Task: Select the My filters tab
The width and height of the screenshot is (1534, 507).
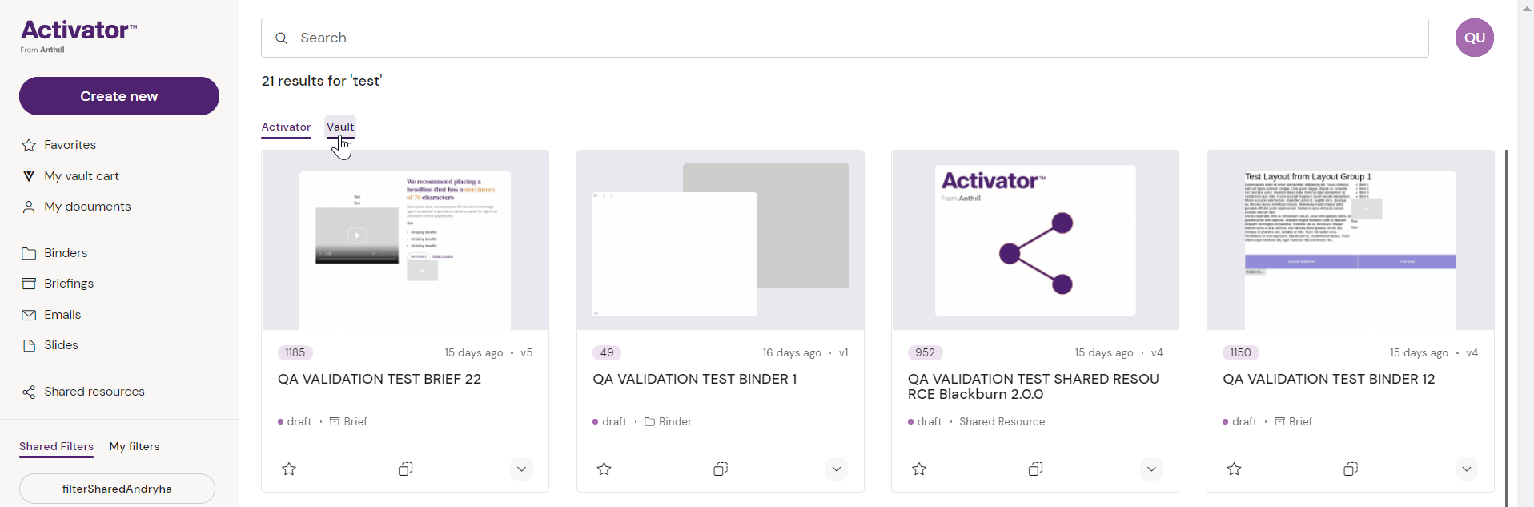Action: tap(135, 446)
